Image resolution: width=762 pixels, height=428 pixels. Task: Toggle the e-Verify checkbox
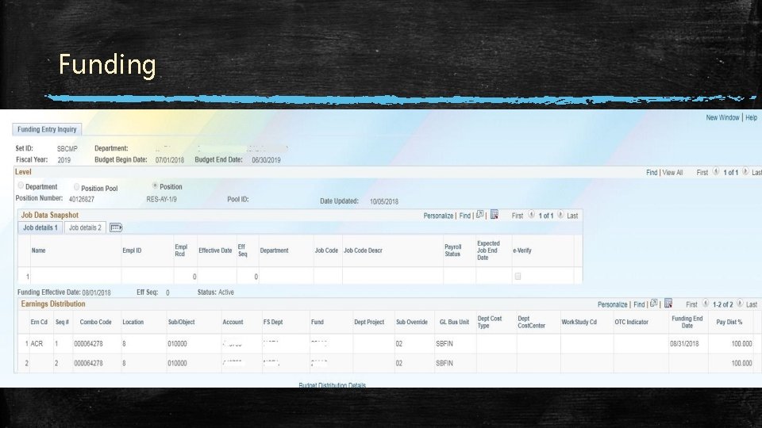pyautogui.click(x=518, y=277)
